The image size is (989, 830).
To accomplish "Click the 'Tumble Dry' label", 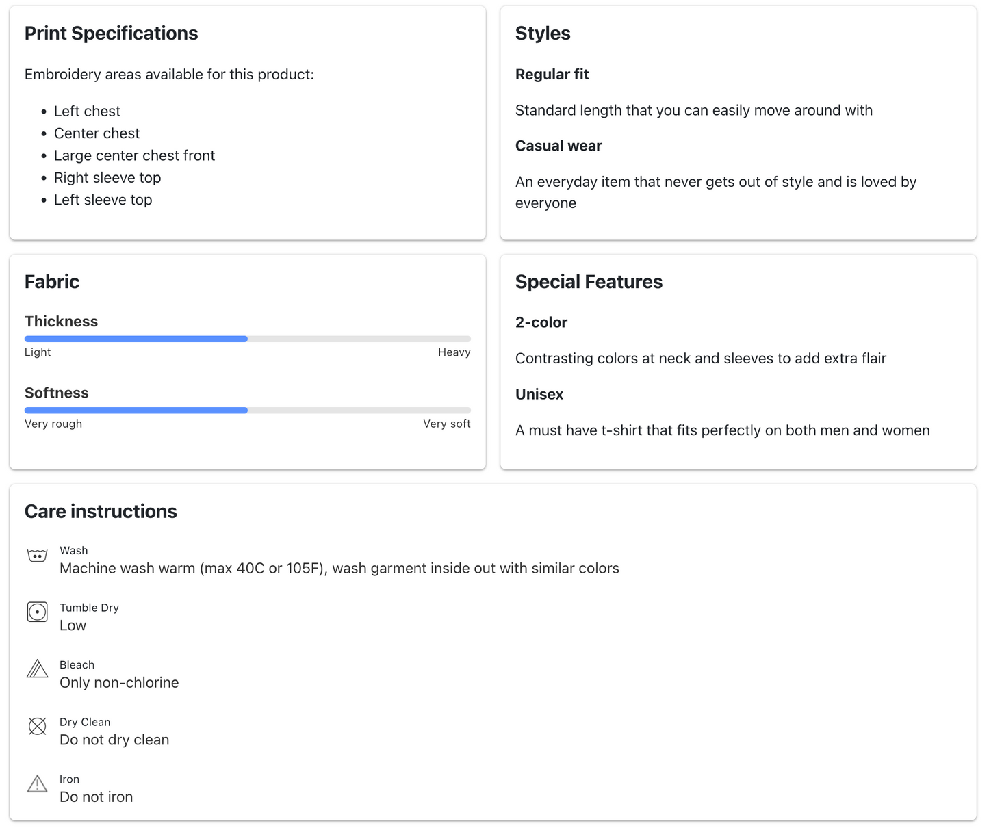I will (x=89, y=608).
